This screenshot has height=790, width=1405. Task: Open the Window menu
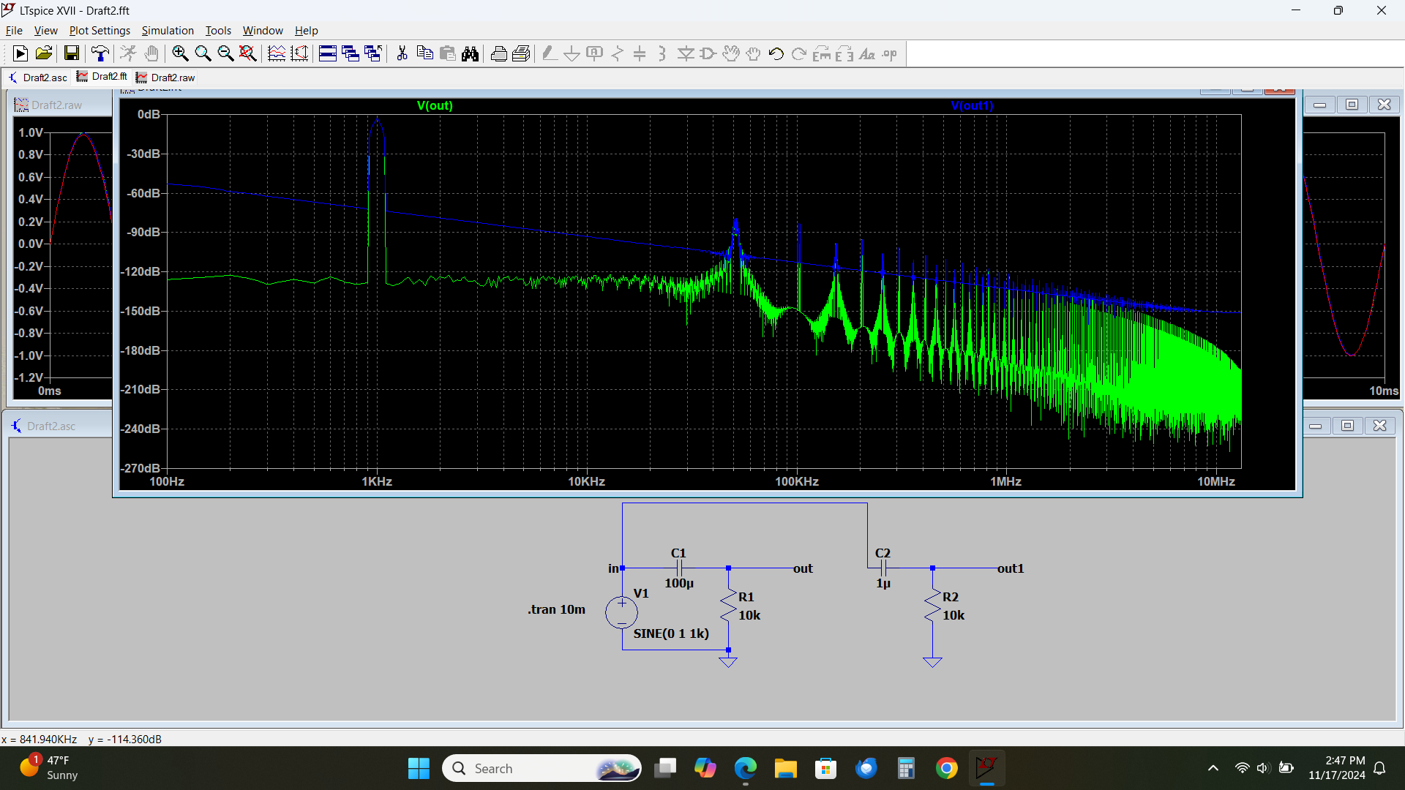pyautogui.click(x=263, y=31)
